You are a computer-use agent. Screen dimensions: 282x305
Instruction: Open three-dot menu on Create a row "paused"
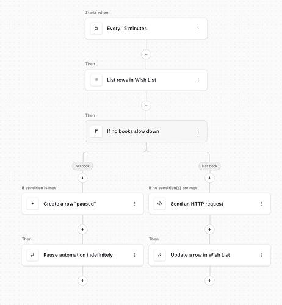pyautogui.click(x=134, y=204)
